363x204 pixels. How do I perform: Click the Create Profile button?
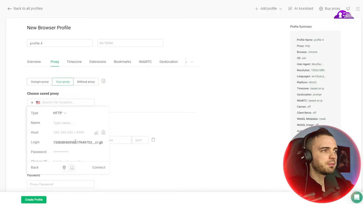click(x=33, y=199)
